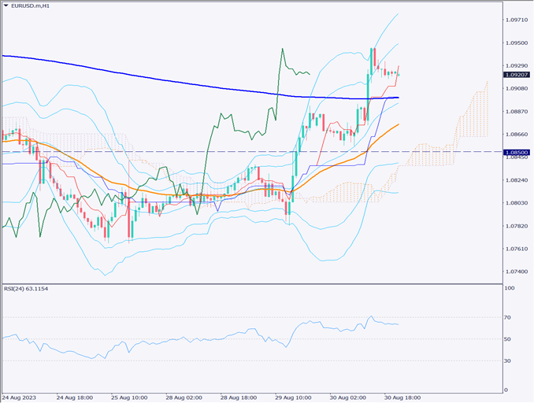Click the 24 Aug 18:00 time label
The height and width of the screenshot is (403, 534).
[x=75, y=397]
